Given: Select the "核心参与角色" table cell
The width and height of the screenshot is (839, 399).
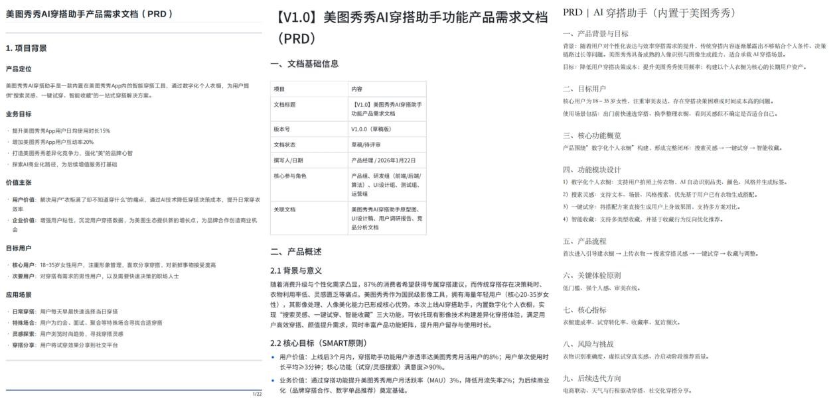Looking at the screenshot, I should pos(291,176).
